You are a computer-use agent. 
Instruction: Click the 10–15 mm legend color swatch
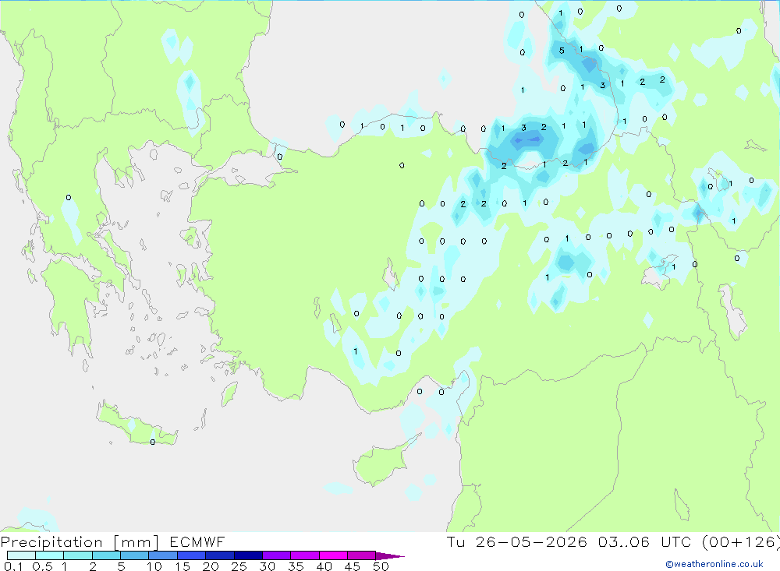[163, 555]
